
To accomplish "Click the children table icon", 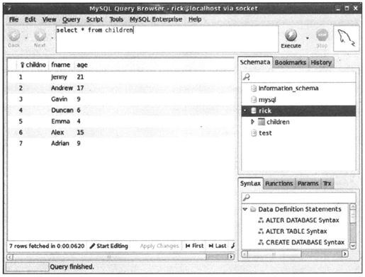I will pos(262,122).
